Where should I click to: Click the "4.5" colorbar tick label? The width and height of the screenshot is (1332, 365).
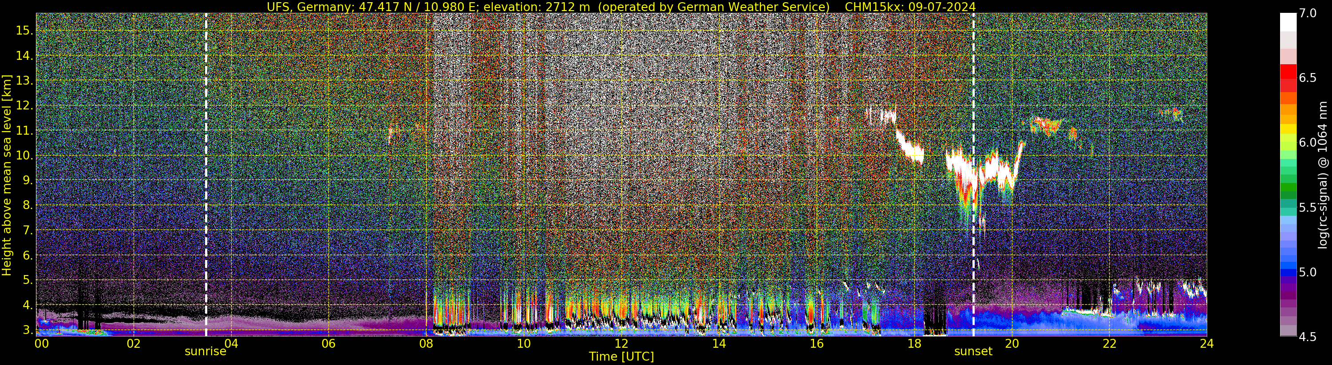coord(1307,337)
